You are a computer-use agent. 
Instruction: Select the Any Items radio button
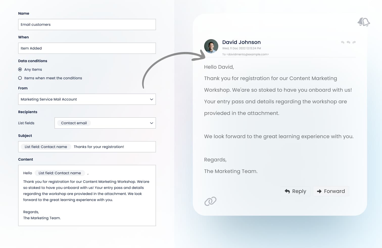pos(20,69)
